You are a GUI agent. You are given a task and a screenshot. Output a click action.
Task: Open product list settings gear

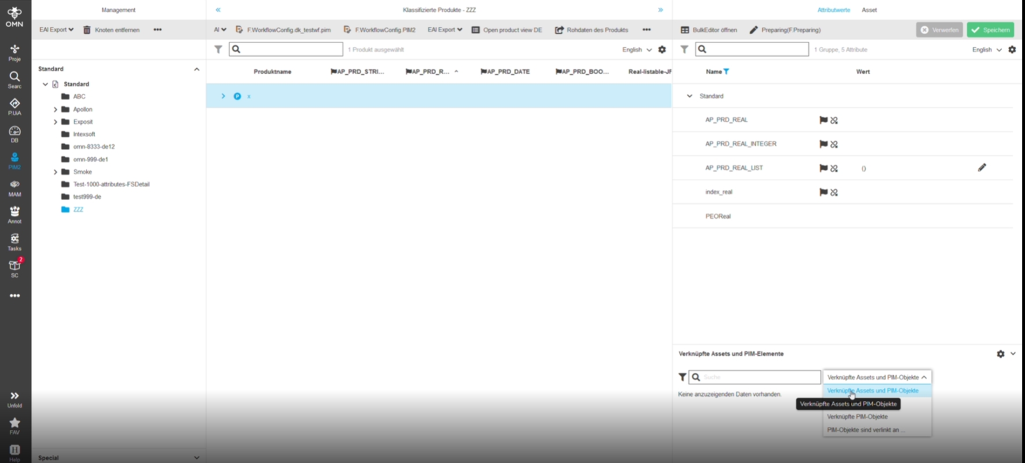click(662, 50)
